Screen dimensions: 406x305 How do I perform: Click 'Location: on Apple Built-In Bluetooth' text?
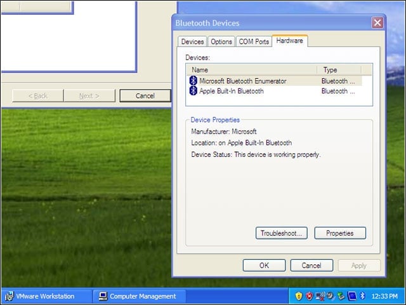241,143
